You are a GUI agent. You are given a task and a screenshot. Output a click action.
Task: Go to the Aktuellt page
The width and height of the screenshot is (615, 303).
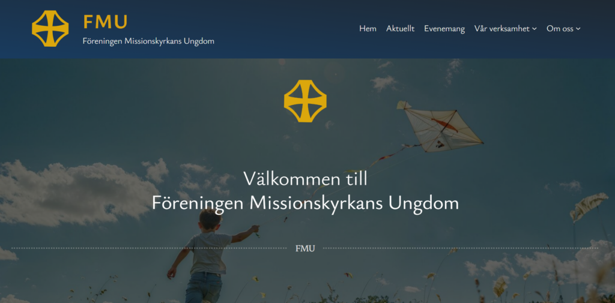(400, 29)
